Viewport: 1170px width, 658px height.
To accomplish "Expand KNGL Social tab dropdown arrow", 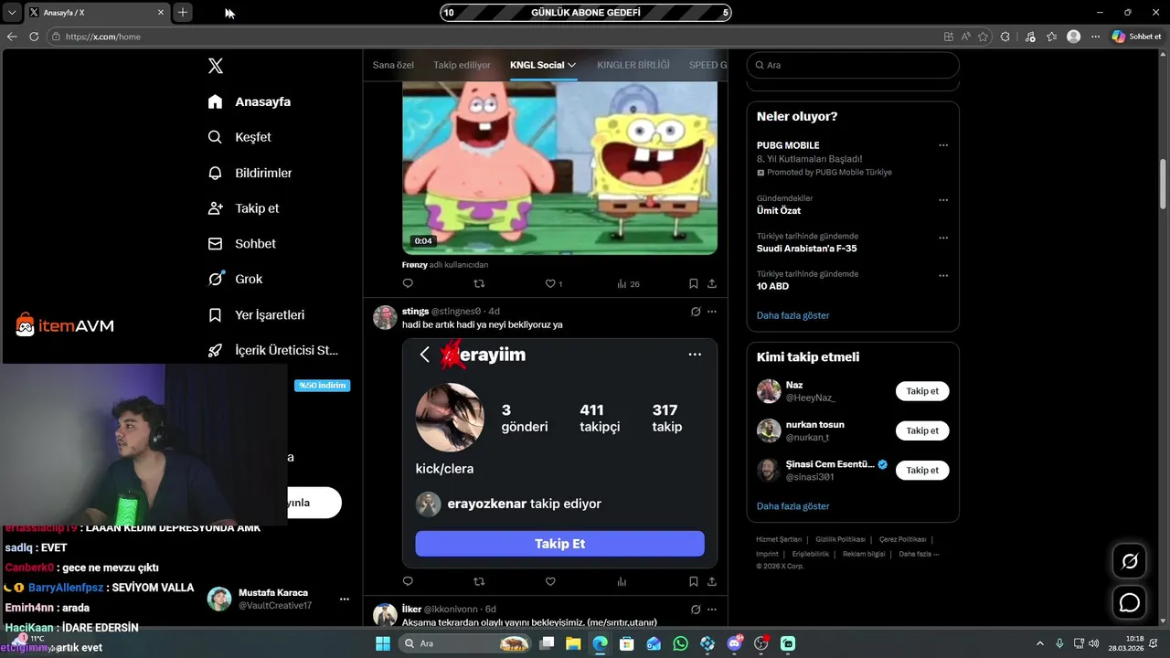I will (x=572, y=65).
